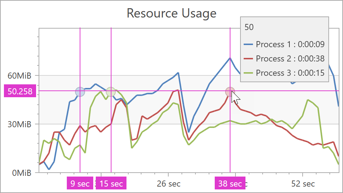This screenshot has height=193, width=343.
Task: Click the 9 sec crosshair axis label
Action: pyautogui.click(x=80, y=184)
